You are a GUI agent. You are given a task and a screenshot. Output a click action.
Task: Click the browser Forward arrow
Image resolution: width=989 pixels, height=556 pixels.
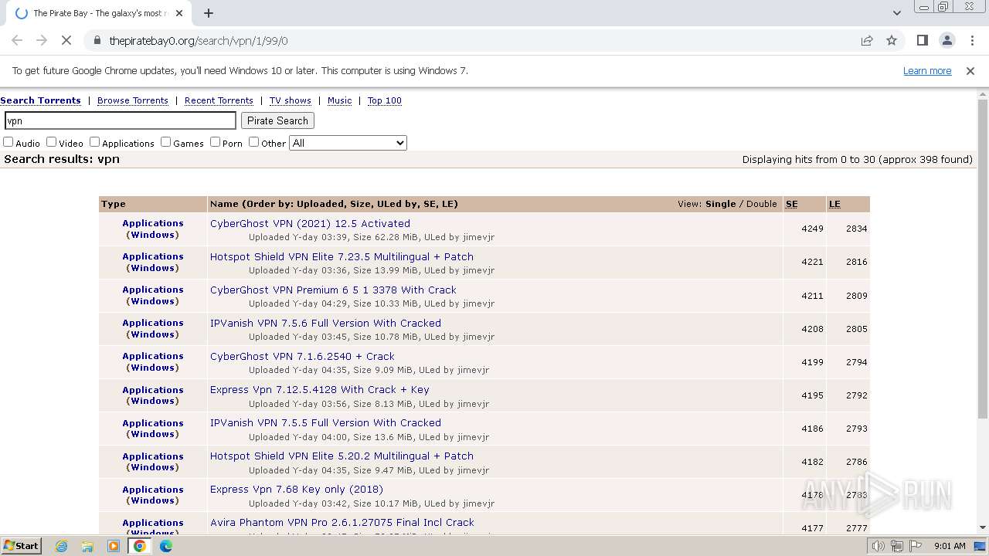click(42, 40)
